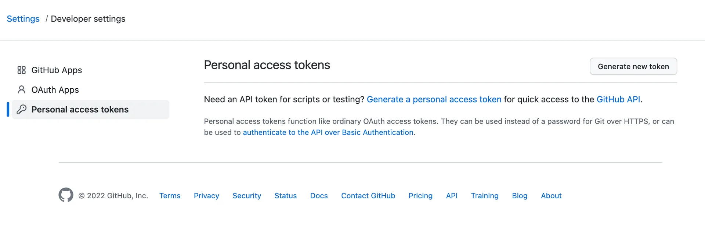Follow the Generate a personal access token link
The height and width of the screenshot is (236, 705).
pos(434,99)
